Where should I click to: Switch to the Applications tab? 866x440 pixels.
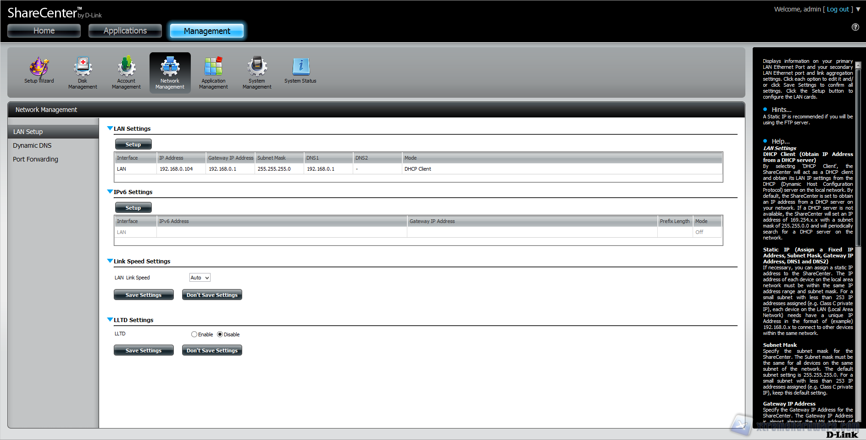pos(125,31)
